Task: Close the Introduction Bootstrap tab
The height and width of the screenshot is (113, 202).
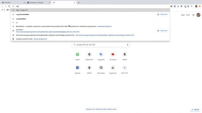Action: (50, 3)
